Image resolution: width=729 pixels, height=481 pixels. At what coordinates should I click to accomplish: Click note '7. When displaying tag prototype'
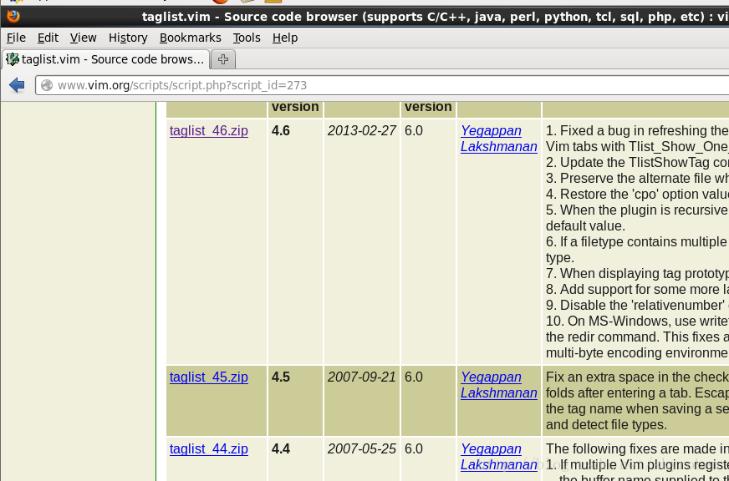click(637, 273)
